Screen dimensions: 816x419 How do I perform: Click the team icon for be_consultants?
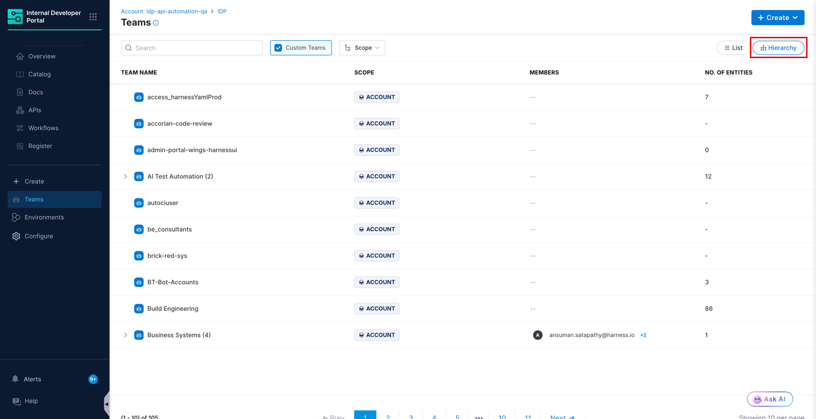coord(139,230)
